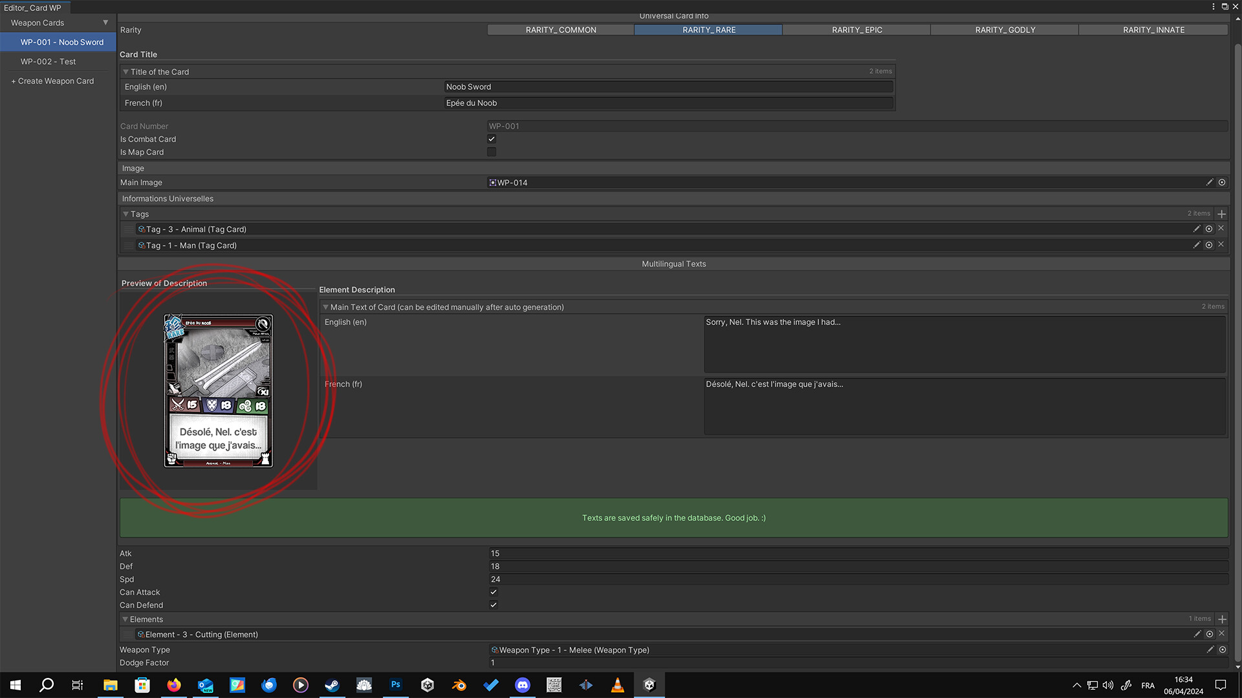
Task: Click + Create Weapon Card
Action: pos(52,80)
